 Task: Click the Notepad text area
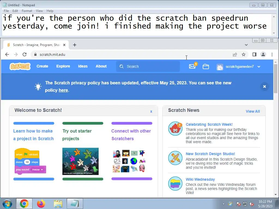(137, 25)
